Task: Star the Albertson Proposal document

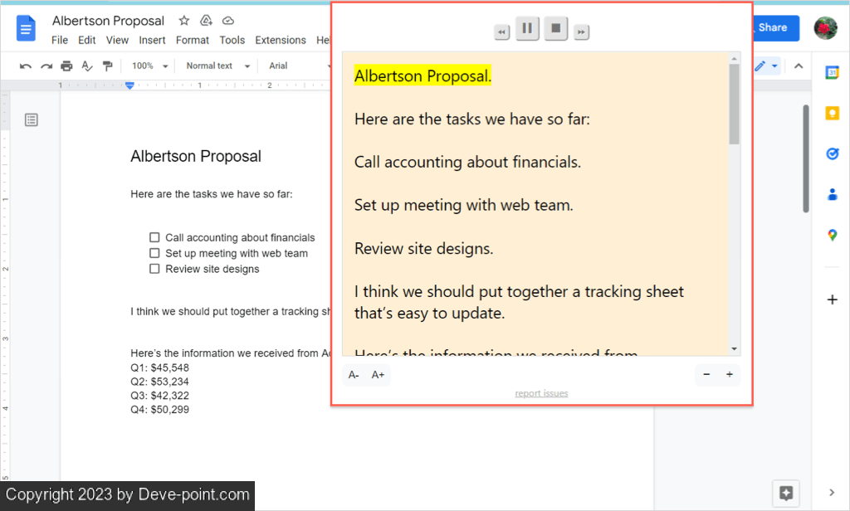Action: click(x=184, y=21)
